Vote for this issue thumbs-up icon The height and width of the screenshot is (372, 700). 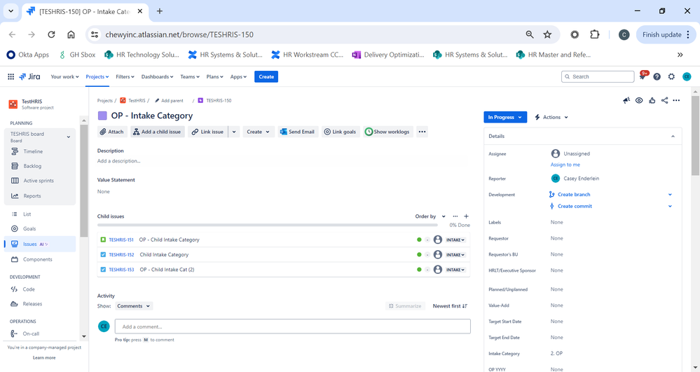[652, 100]
